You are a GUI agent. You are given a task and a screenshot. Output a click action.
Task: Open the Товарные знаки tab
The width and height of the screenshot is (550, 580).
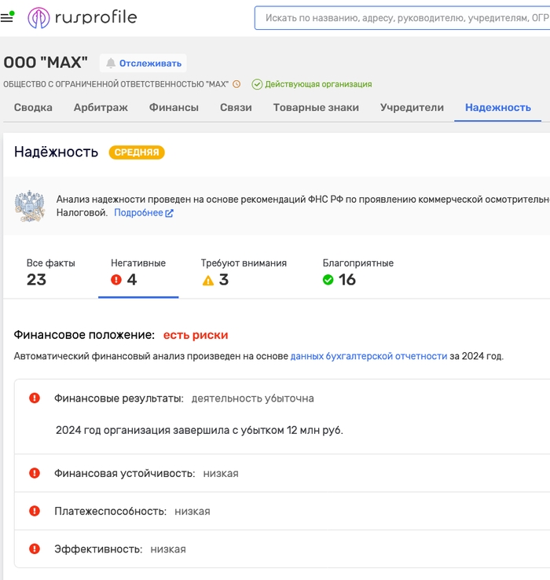point(316,108)
